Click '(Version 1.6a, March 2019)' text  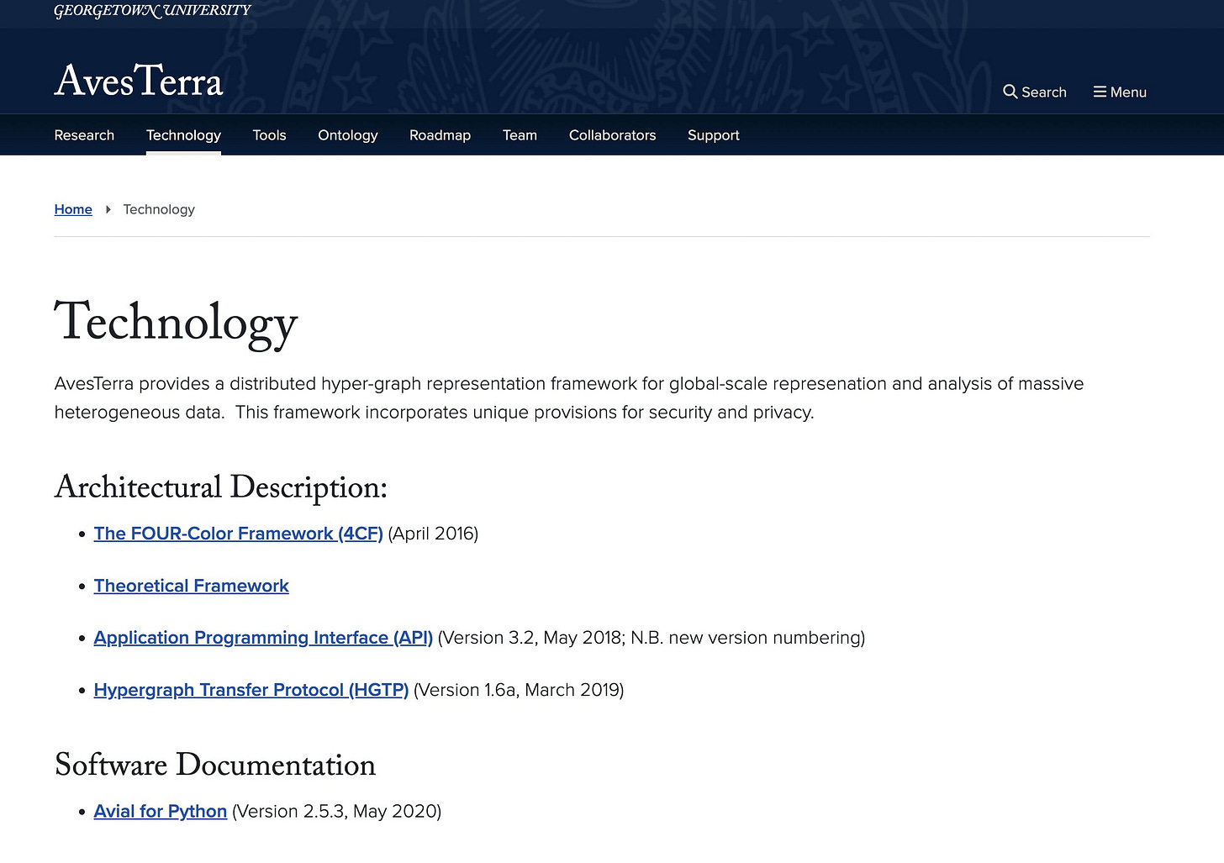click(519, 690)
